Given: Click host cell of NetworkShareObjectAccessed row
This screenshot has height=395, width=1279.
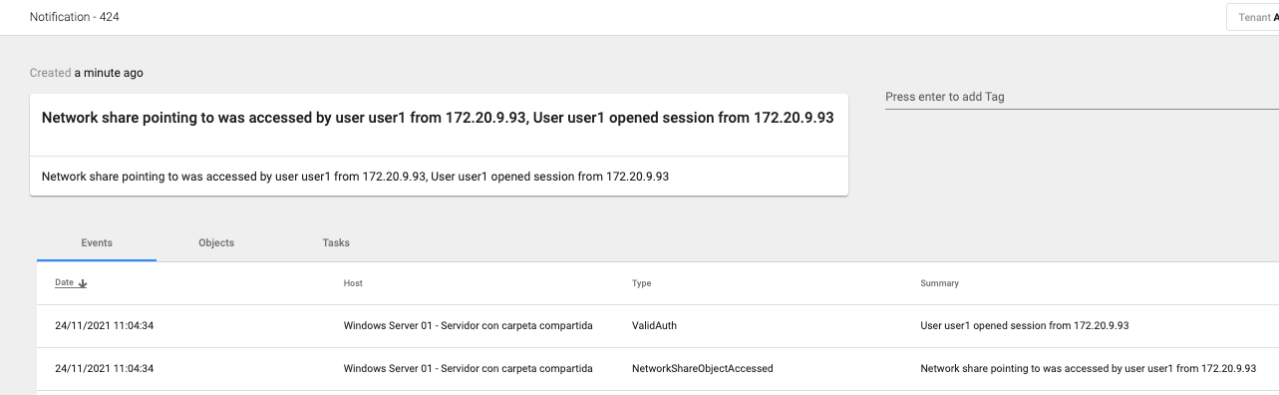Looking at the screenshot, I should coord(469,368).
